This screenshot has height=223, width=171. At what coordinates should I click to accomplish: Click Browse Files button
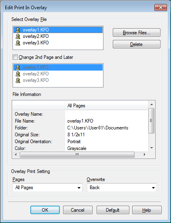coord(137,33)
